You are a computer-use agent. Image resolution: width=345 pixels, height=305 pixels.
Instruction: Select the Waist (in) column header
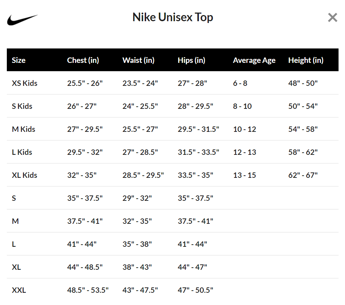point(139,60)
